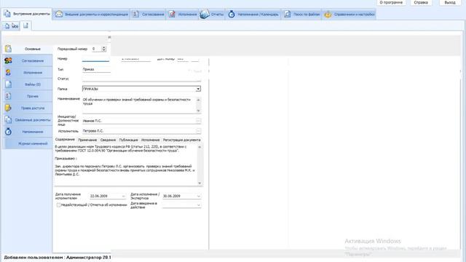This screenshot has width=466, height=262.
Task: Open sidebar Напоминание stopwatch icon
Action: pyautogui.click(x=8, y=132)
